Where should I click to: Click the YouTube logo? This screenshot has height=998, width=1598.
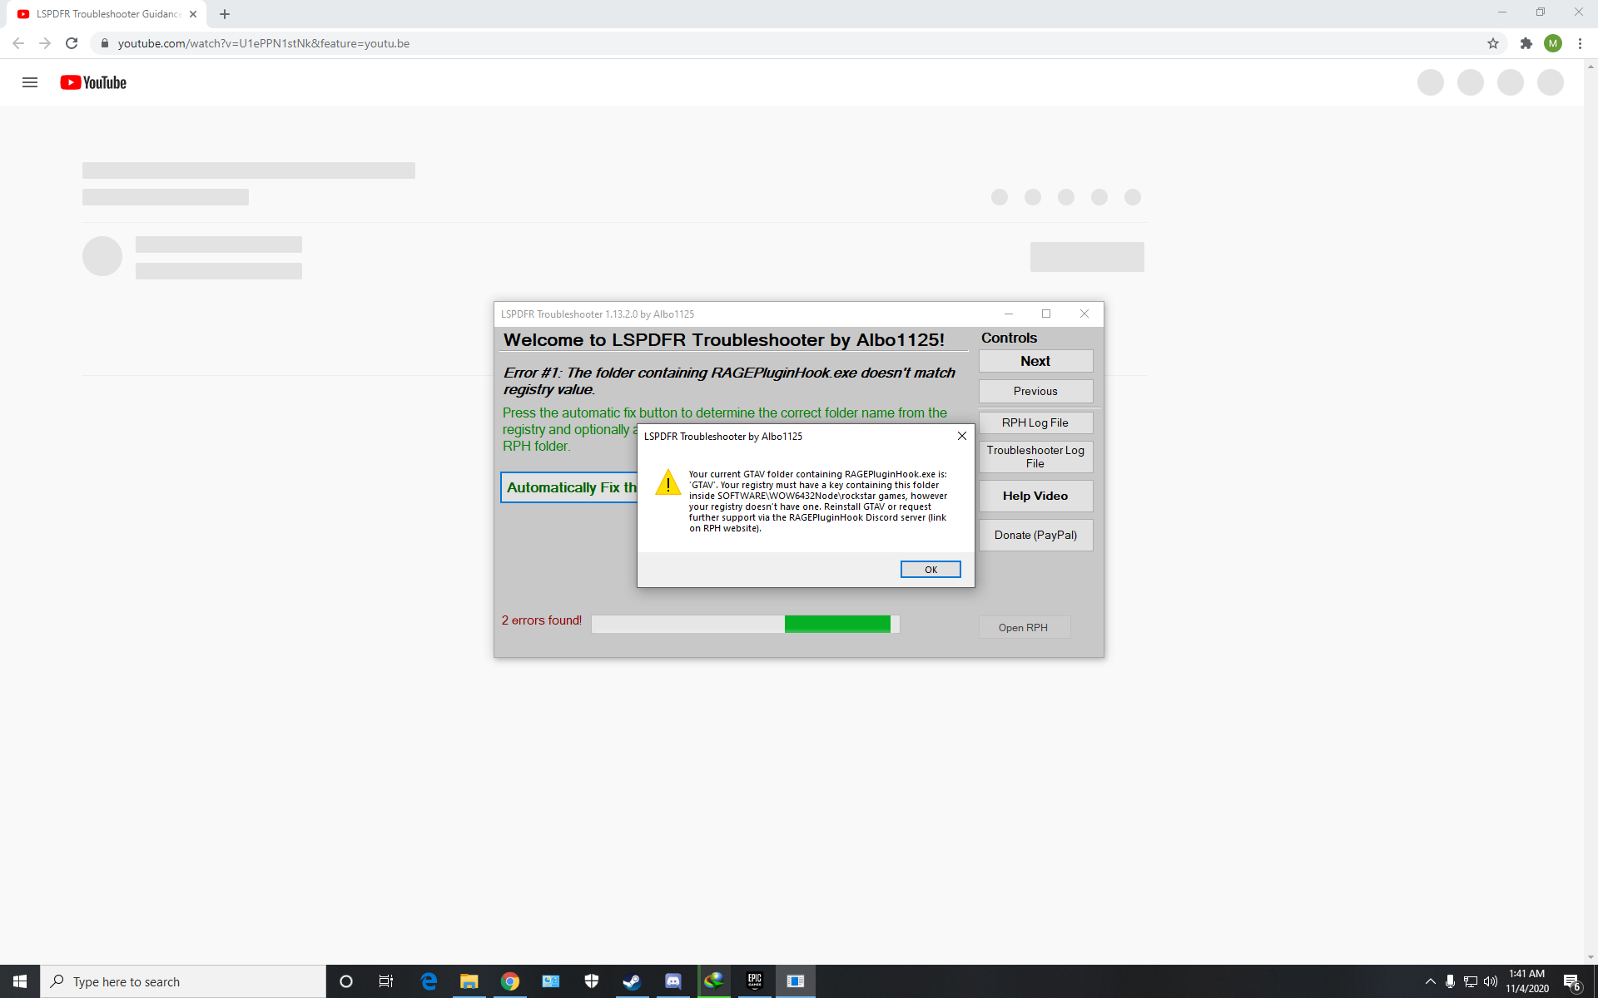[93, 82]
